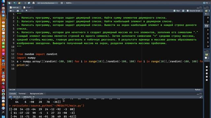Open the New File dropdown arrow
This screenshot has height=118, width=211.
pos(12,3)
